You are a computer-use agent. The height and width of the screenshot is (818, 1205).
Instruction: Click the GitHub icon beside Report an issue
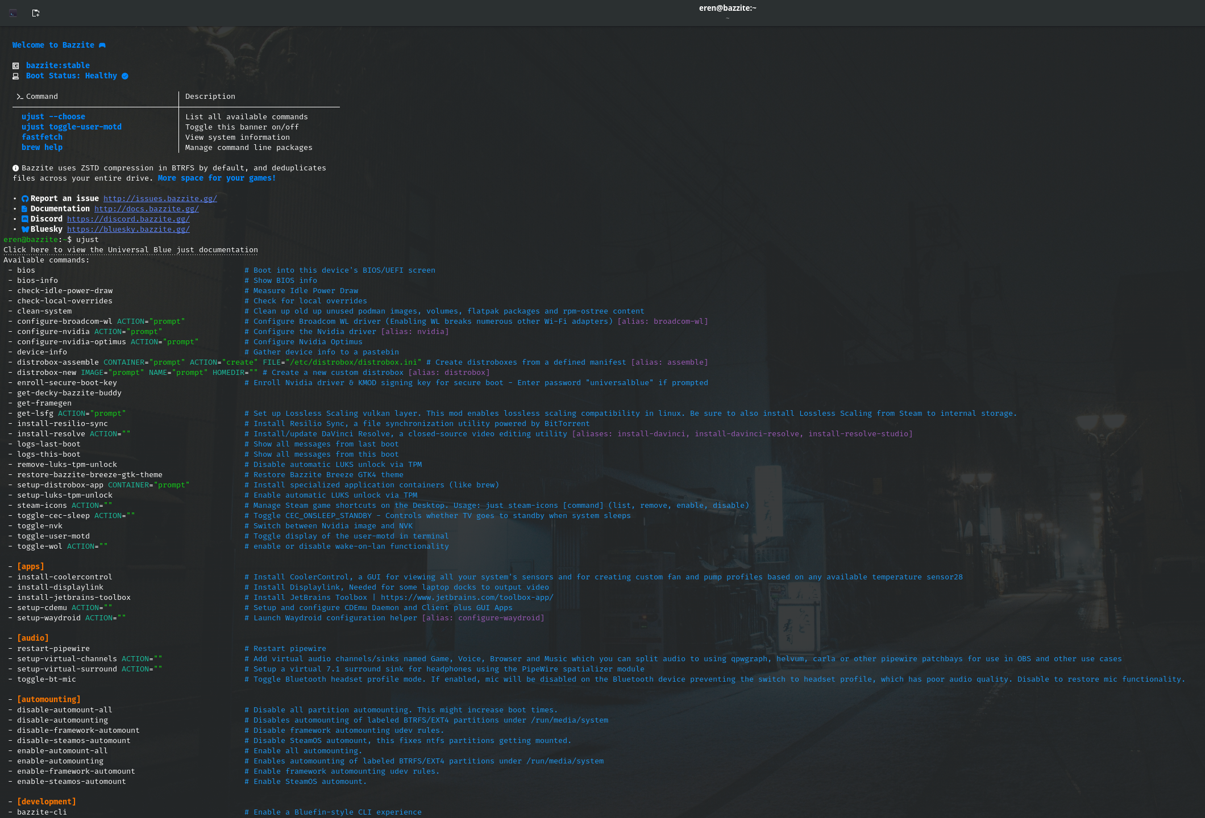[25, 199]
